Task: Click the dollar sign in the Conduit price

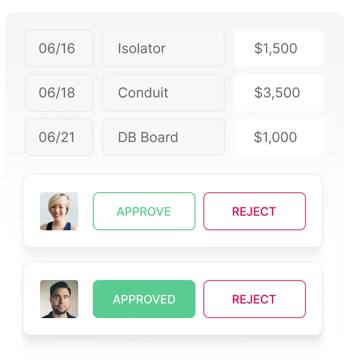Action: coord(258,93)
